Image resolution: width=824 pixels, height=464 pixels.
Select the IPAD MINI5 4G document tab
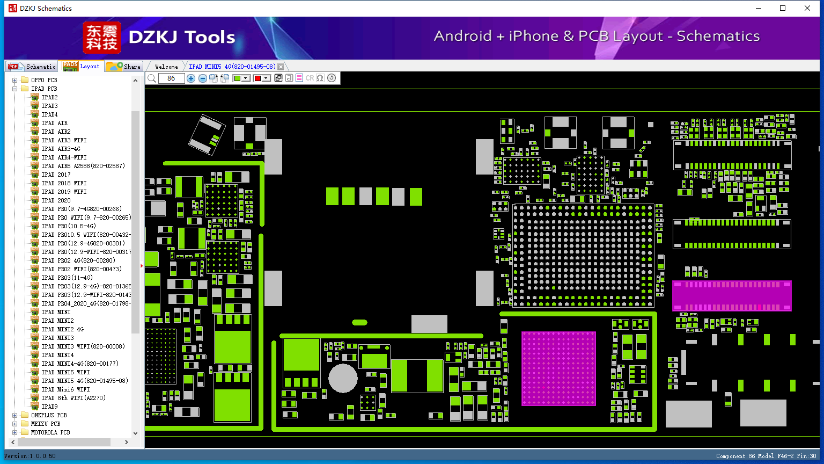pyautogui.click(x=232, y=67)
